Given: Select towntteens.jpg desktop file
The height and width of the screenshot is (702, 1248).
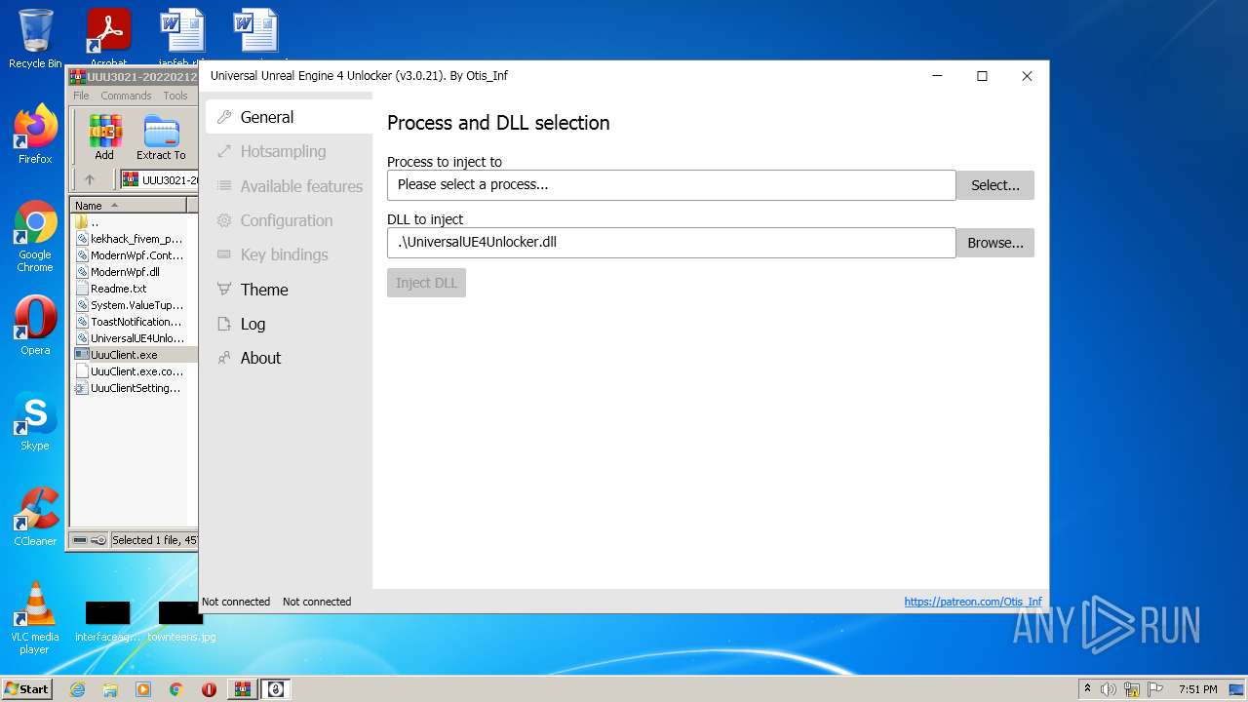Looking at the screenshot, I should tap(181, 622).
